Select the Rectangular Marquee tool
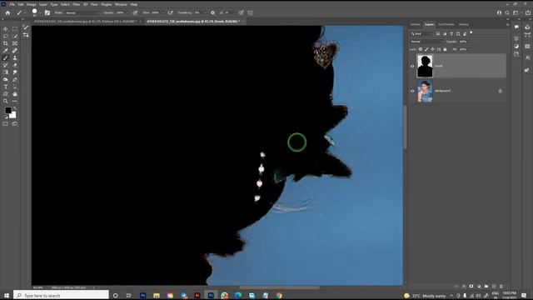This screenshot has width=533, height=300. 15,29
